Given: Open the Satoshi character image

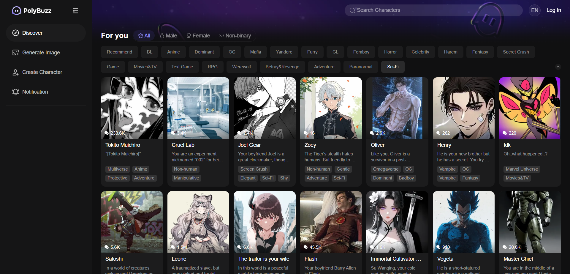Looking at the screenshot, I should [x=132, y=222].
